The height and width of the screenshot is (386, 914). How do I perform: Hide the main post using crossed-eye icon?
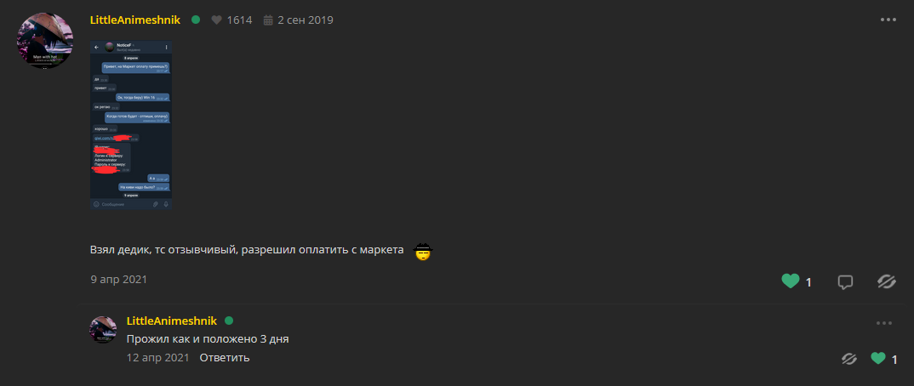click(x=888, y=281)
